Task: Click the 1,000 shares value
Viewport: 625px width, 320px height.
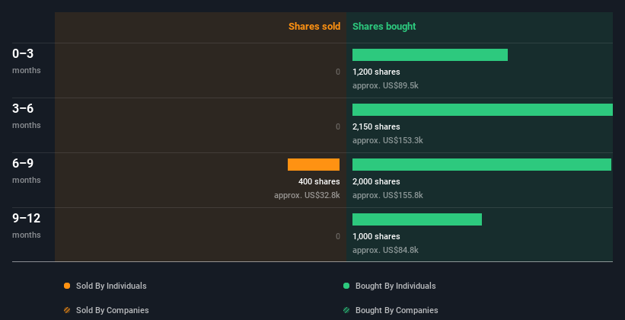Action: tap(376, 236)
